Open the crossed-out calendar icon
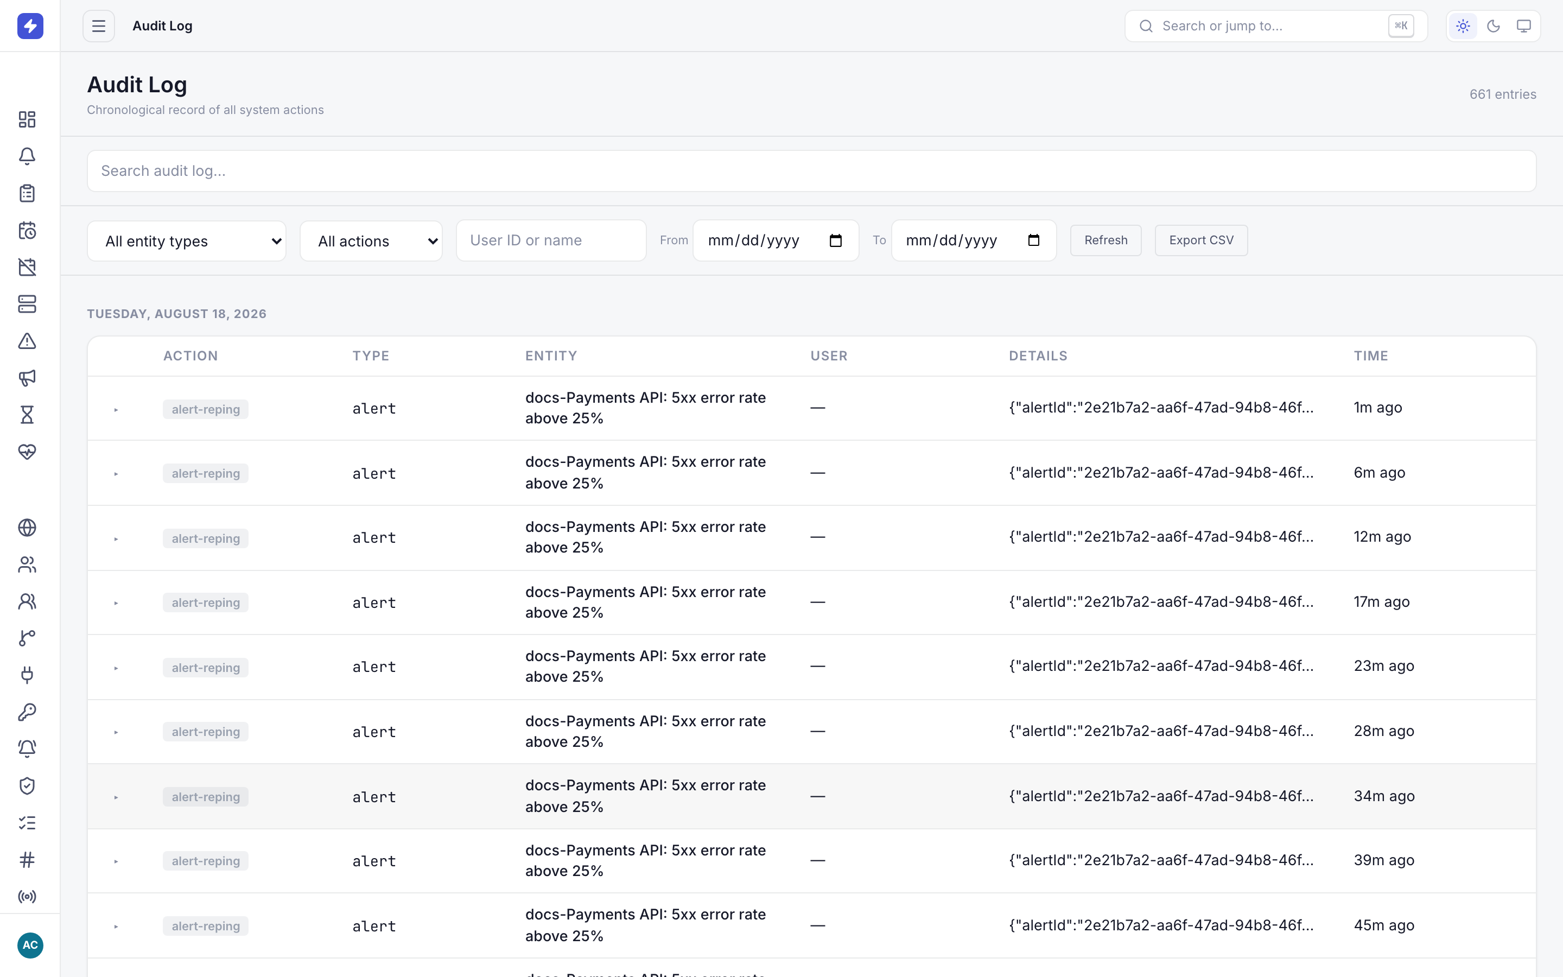Image resolution: width=1563 pixels, height=977 pixels. pyautogui.click(x=27, y=267)
